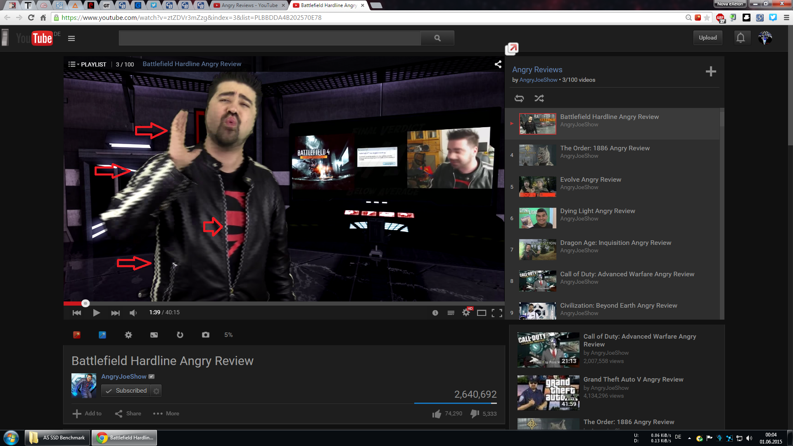This screenshot has width=793, height=446.
Task: Expand the PLAYLIST dropdown in the video header
Action: coord(87,64)
